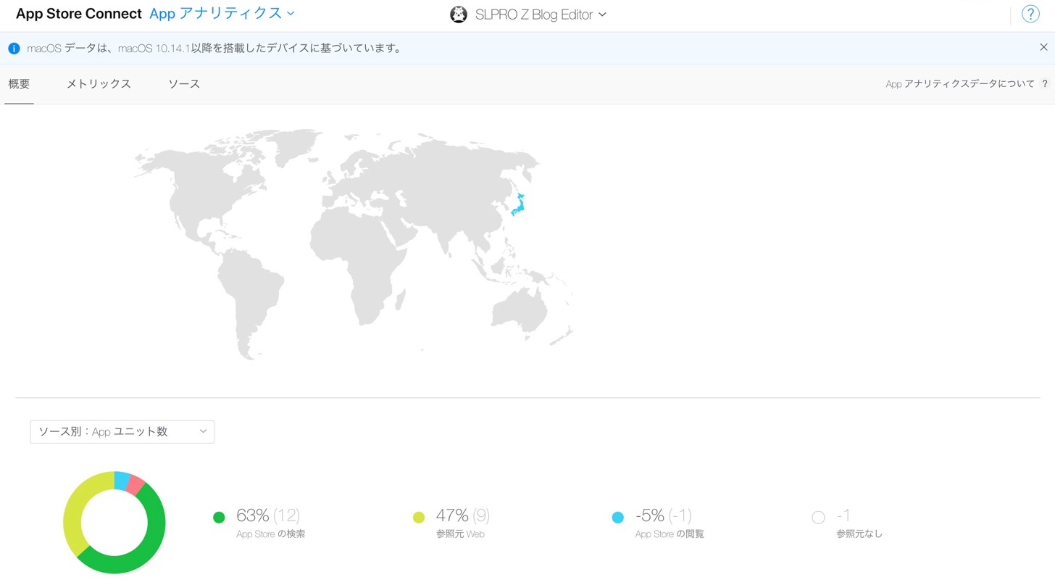Click the blue info icon in banner
The width and height of the screenshot is (1055, 585).
click(14, 49)
